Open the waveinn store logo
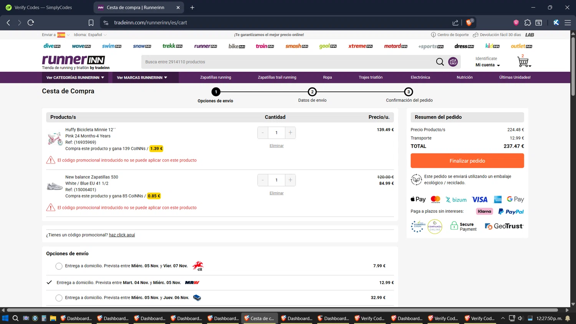The image size is (576, 324). tap(81, 46)
